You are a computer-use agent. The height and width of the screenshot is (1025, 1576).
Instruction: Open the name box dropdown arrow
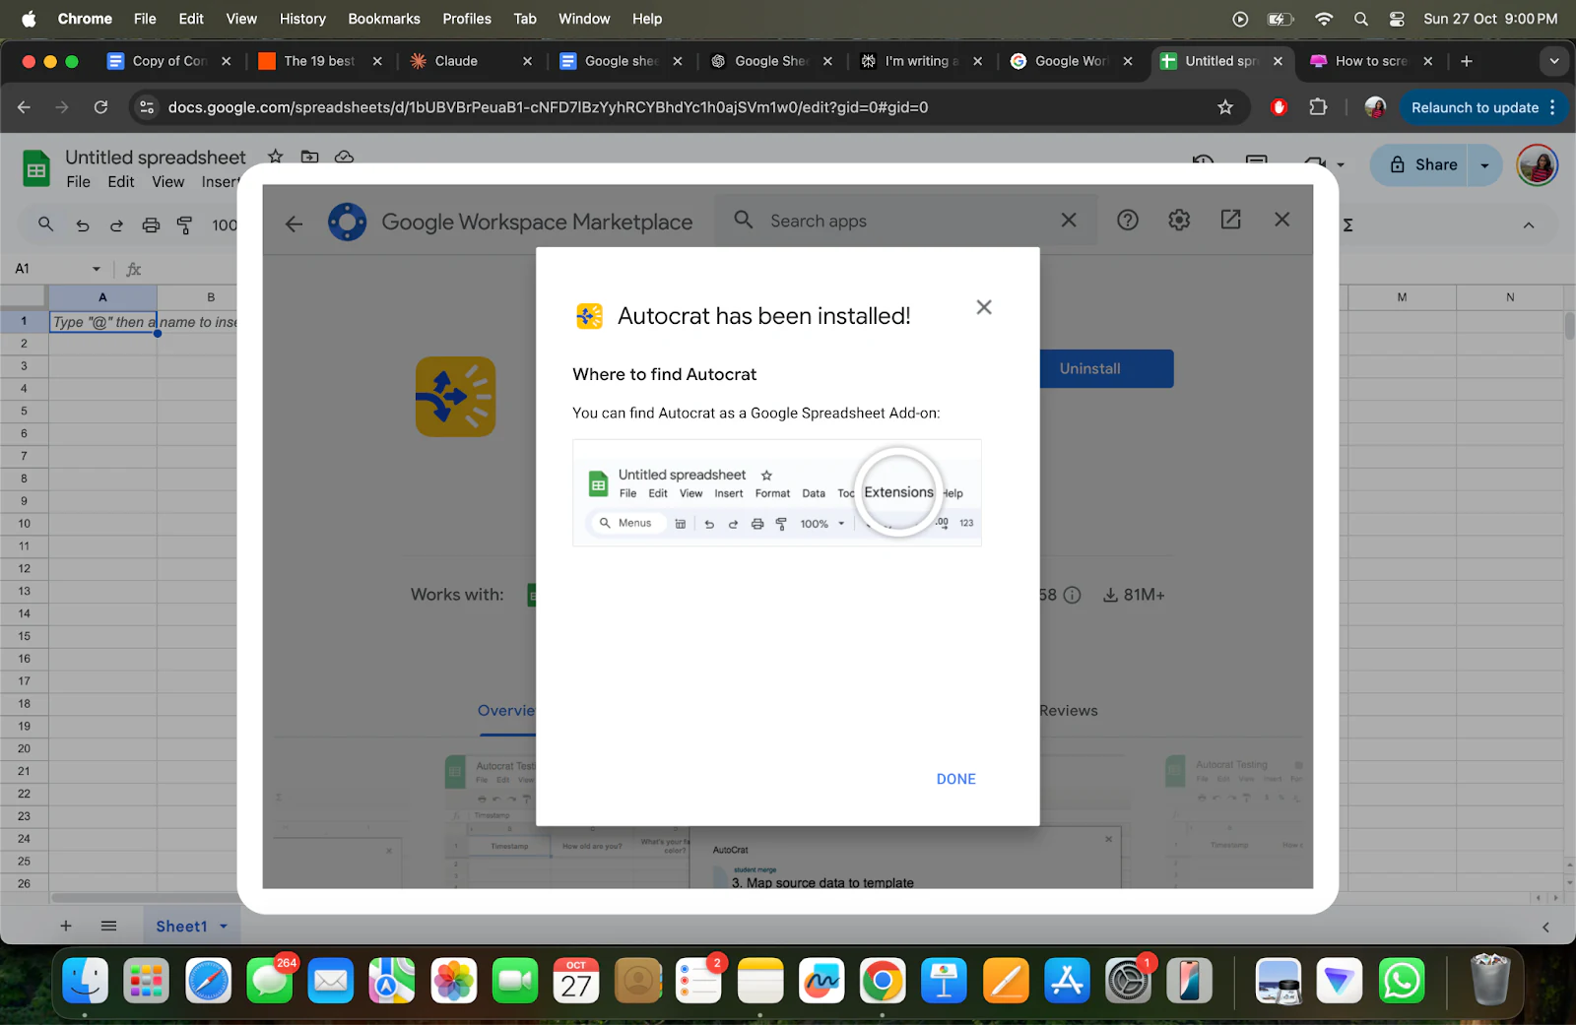(x=97, y=269)
